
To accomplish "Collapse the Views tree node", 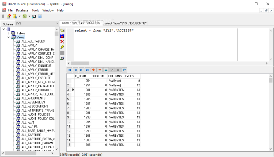I will (8, 37).
